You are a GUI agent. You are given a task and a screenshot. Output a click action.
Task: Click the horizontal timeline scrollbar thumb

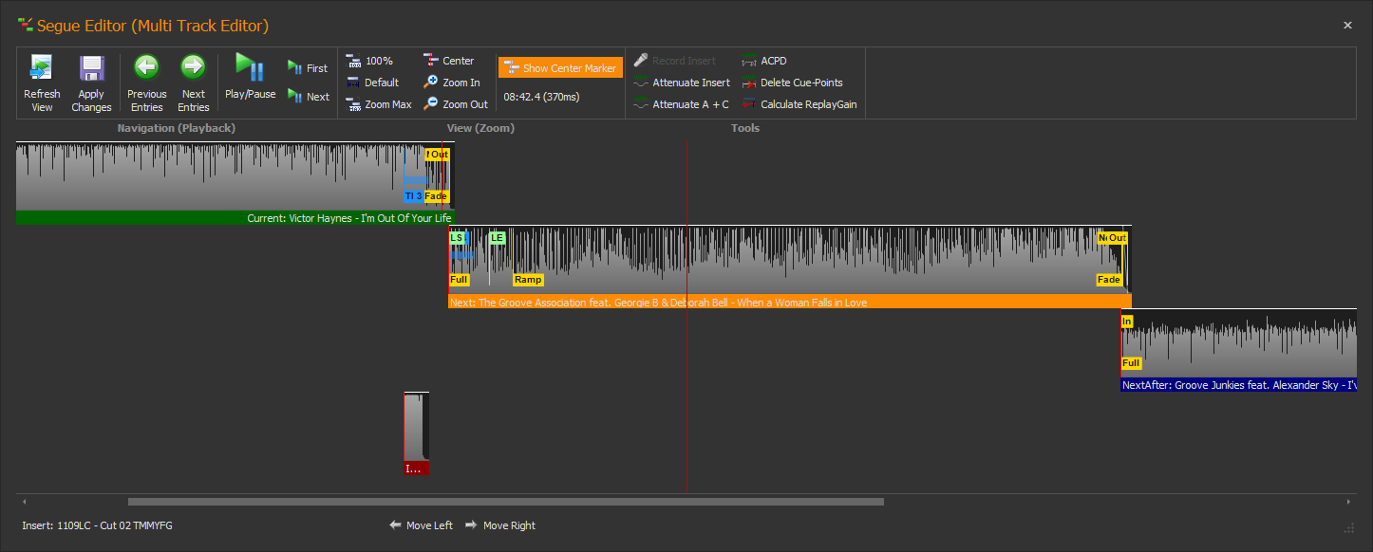click(x=505, y=502)
